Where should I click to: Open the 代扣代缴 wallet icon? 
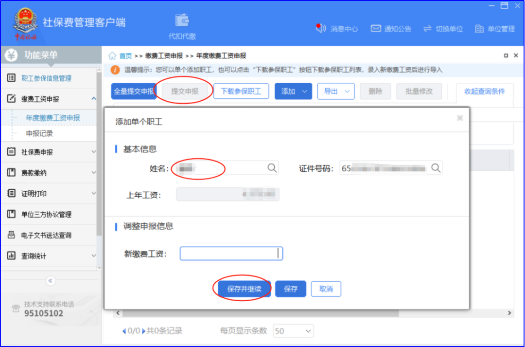point(182,20)
